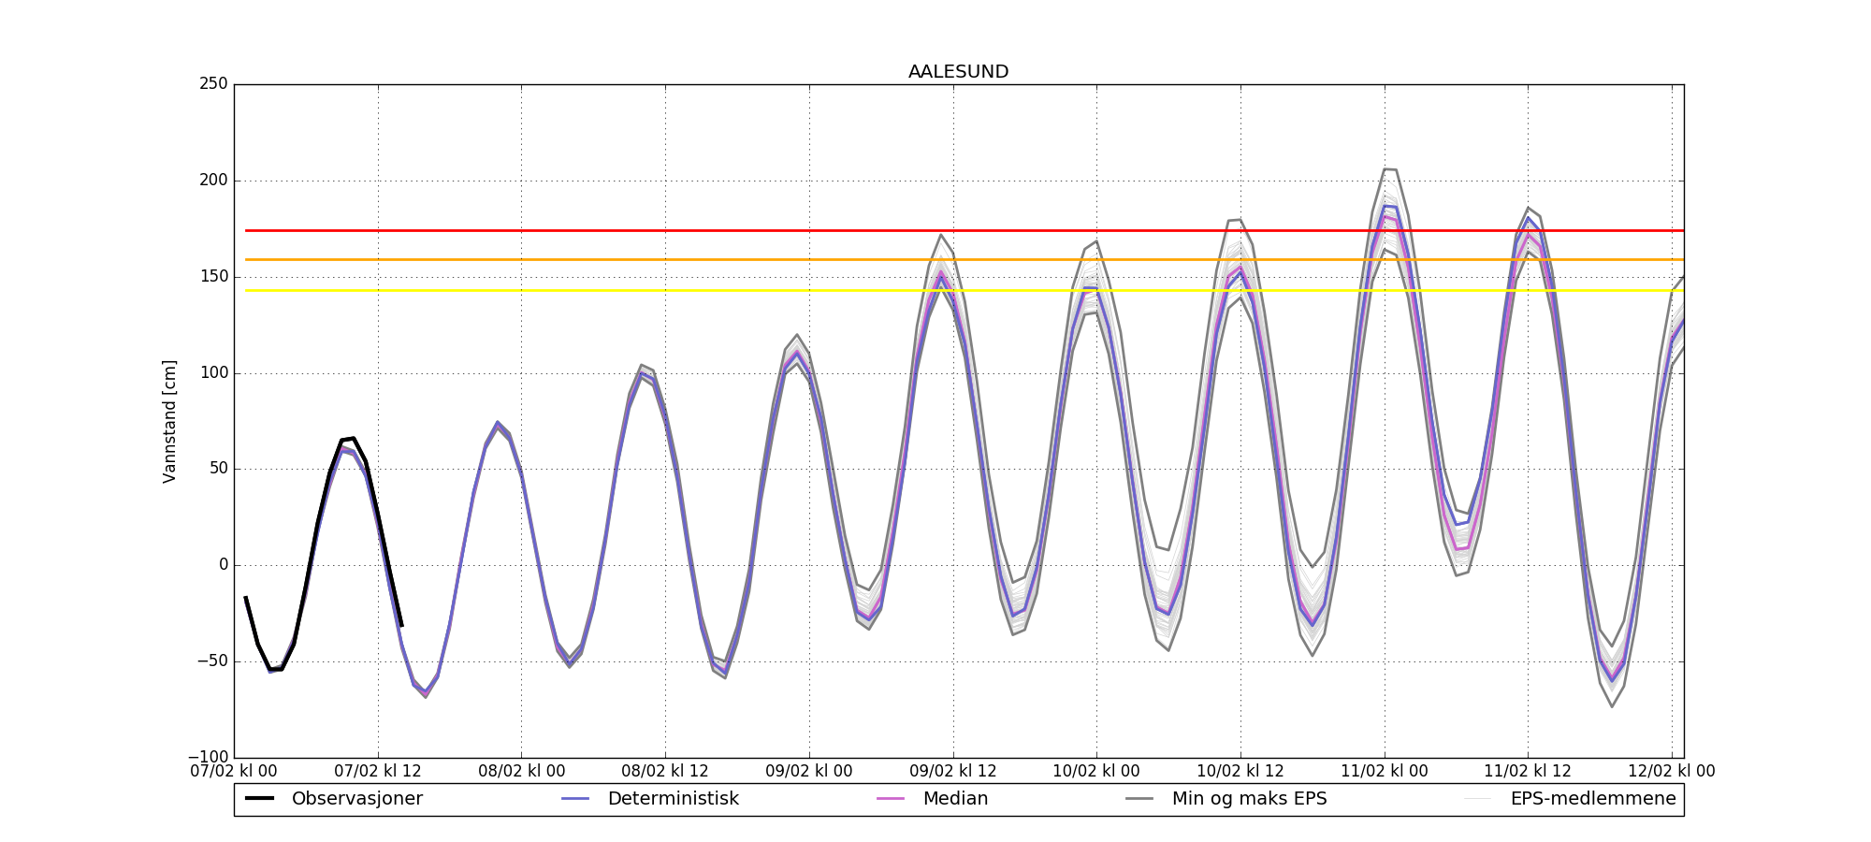Click the Min og maks EPS legend label
Viewport: 1871px width, 842px height.
pos(1249,799)
